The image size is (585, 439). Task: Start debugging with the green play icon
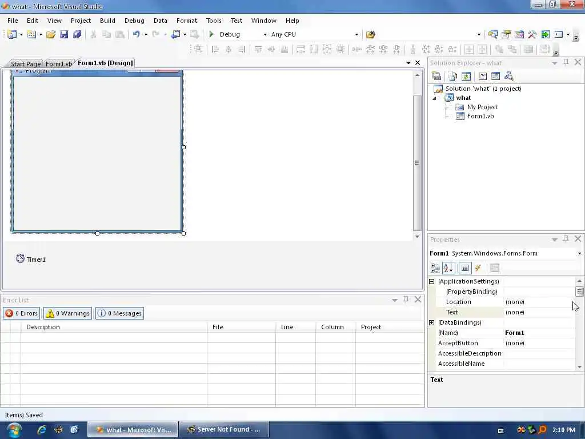211,34
